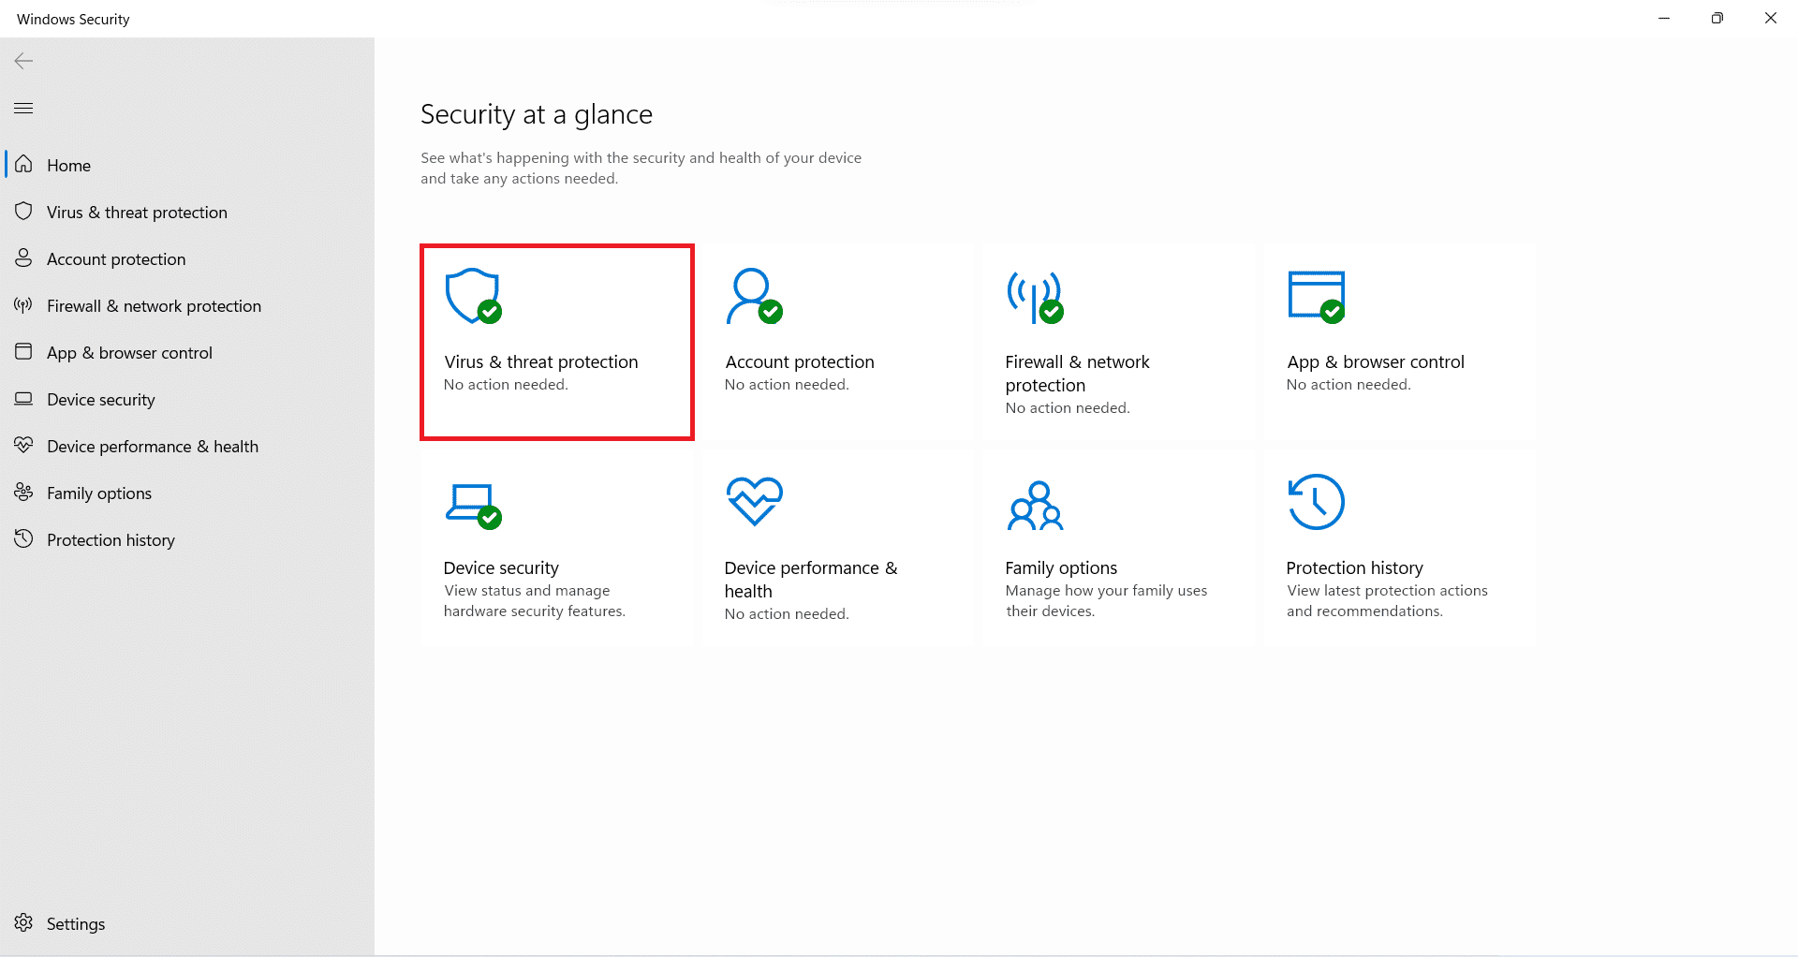
Task: Open Firewall & network protection signal icon
Action: 1034,296
